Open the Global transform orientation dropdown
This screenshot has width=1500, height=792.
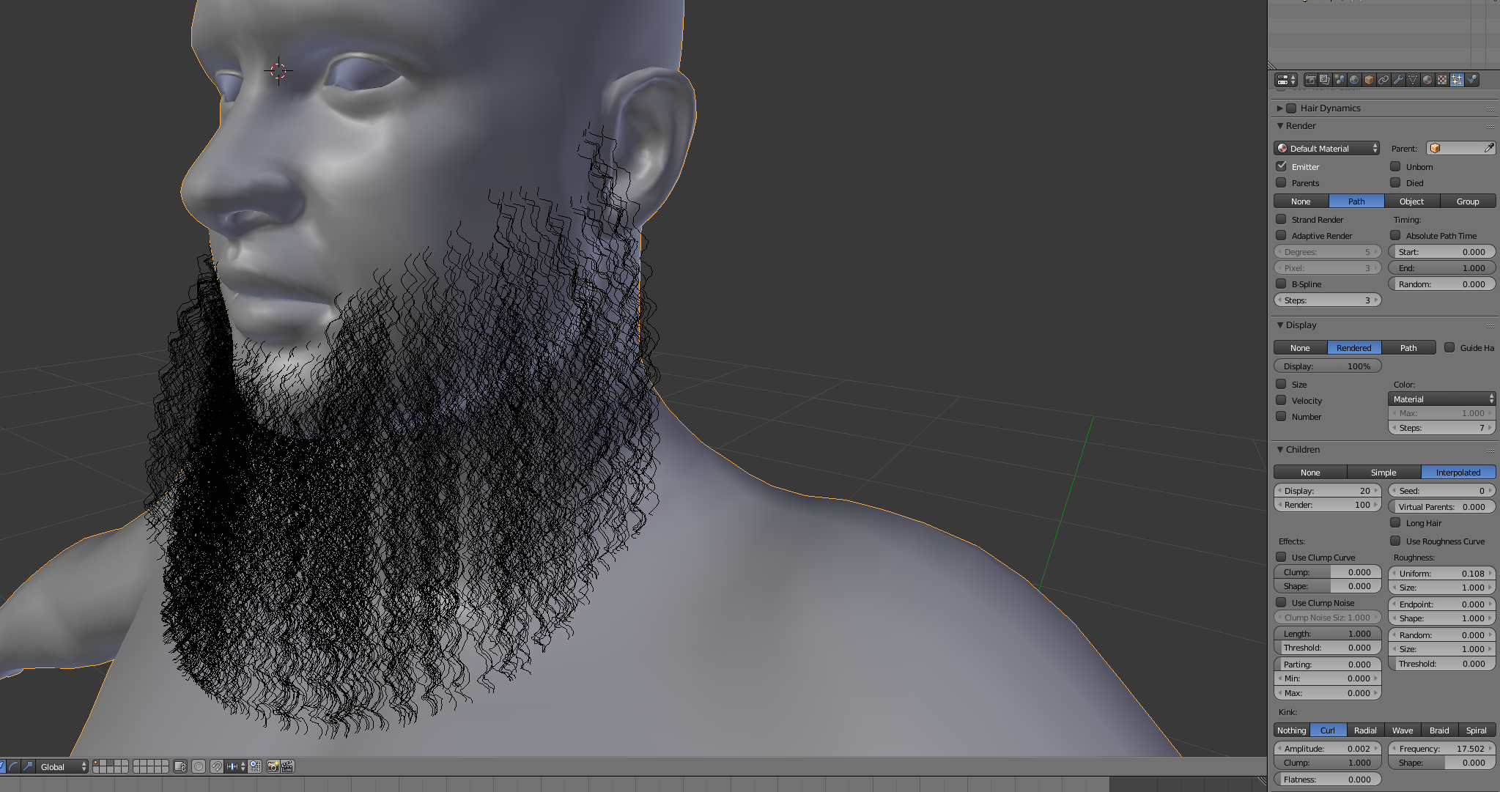62,766
